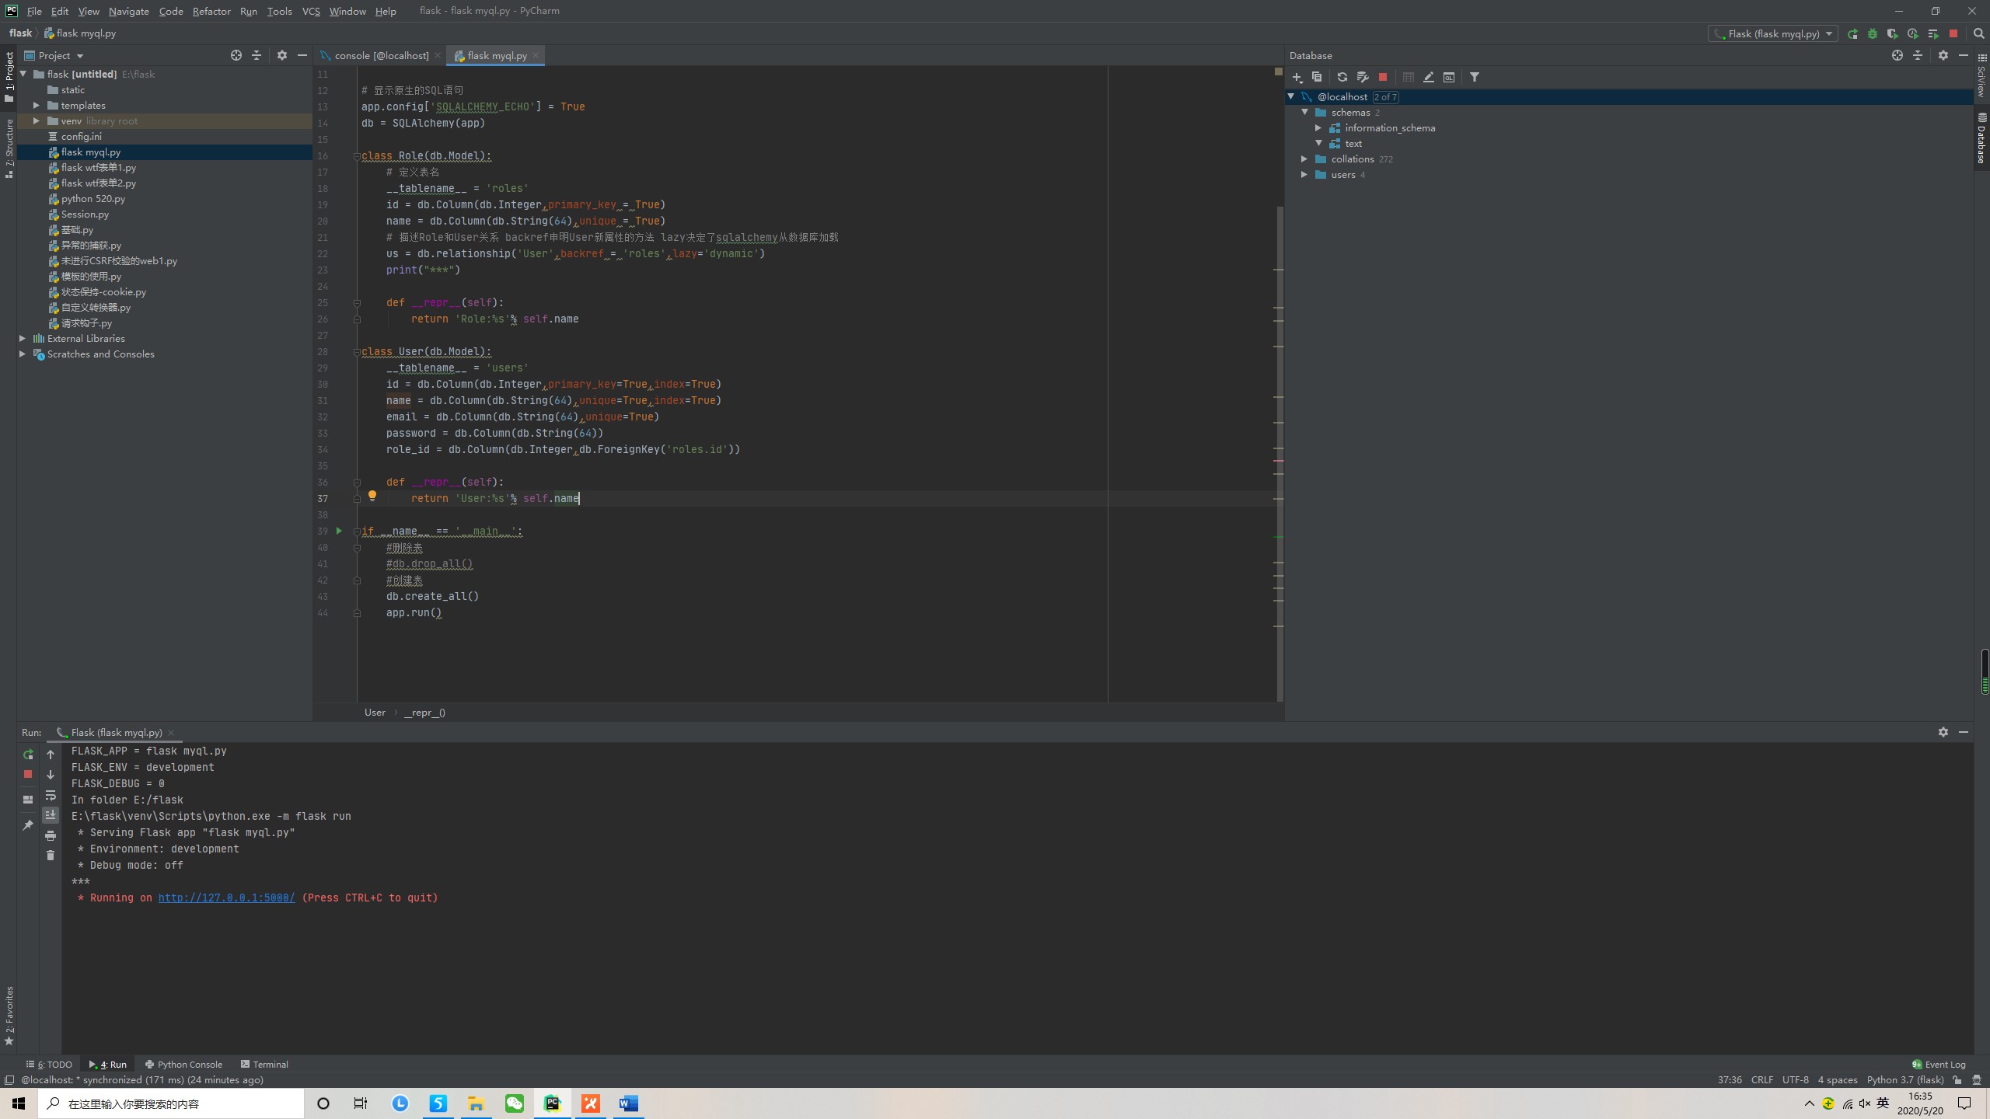Screen dimensions: 1990x1119
Task: Expand the venv library root folder
Action: point(36,120)
